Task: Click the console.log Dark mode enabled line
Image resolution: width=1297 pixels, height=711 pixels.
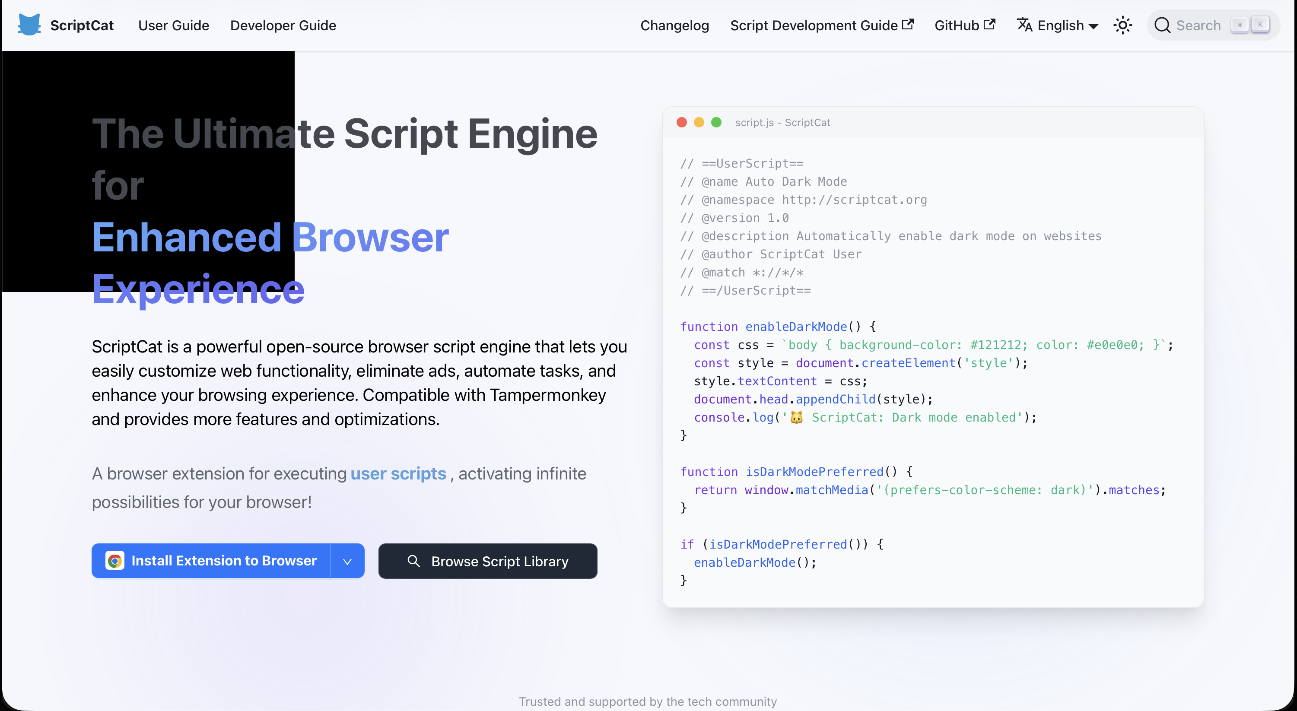Action: [x=865, y=417]
